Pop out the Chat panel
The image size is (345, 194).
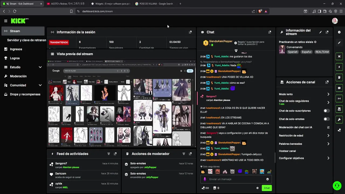tap(270, 32)
